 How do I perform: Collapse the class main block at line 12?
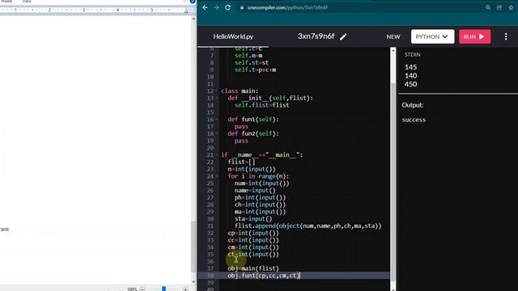217,91
